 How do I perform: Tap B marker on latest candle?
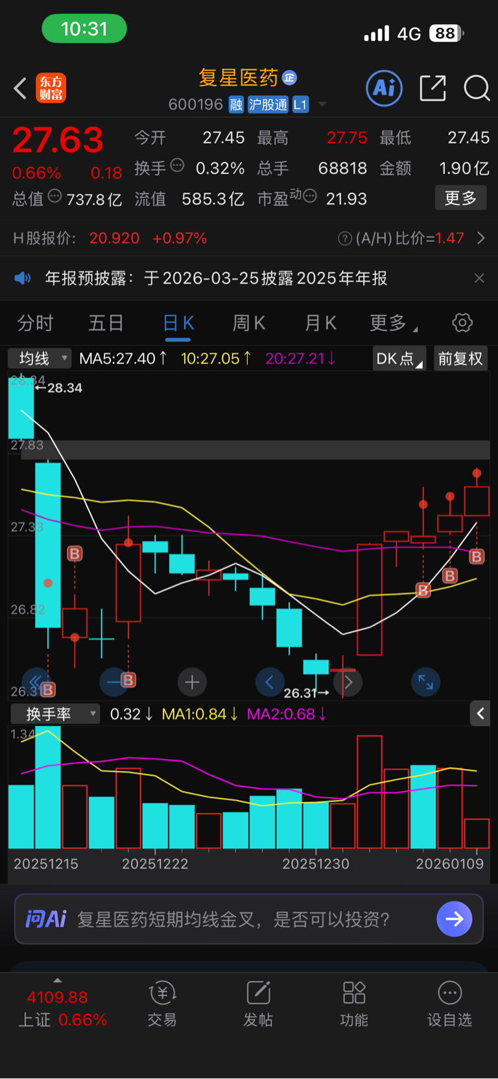pos(477,557)
